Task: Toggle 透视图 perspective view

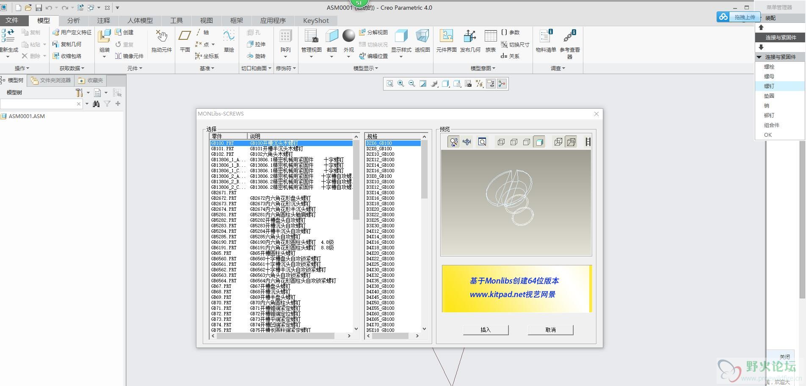Action: [422, 36]
